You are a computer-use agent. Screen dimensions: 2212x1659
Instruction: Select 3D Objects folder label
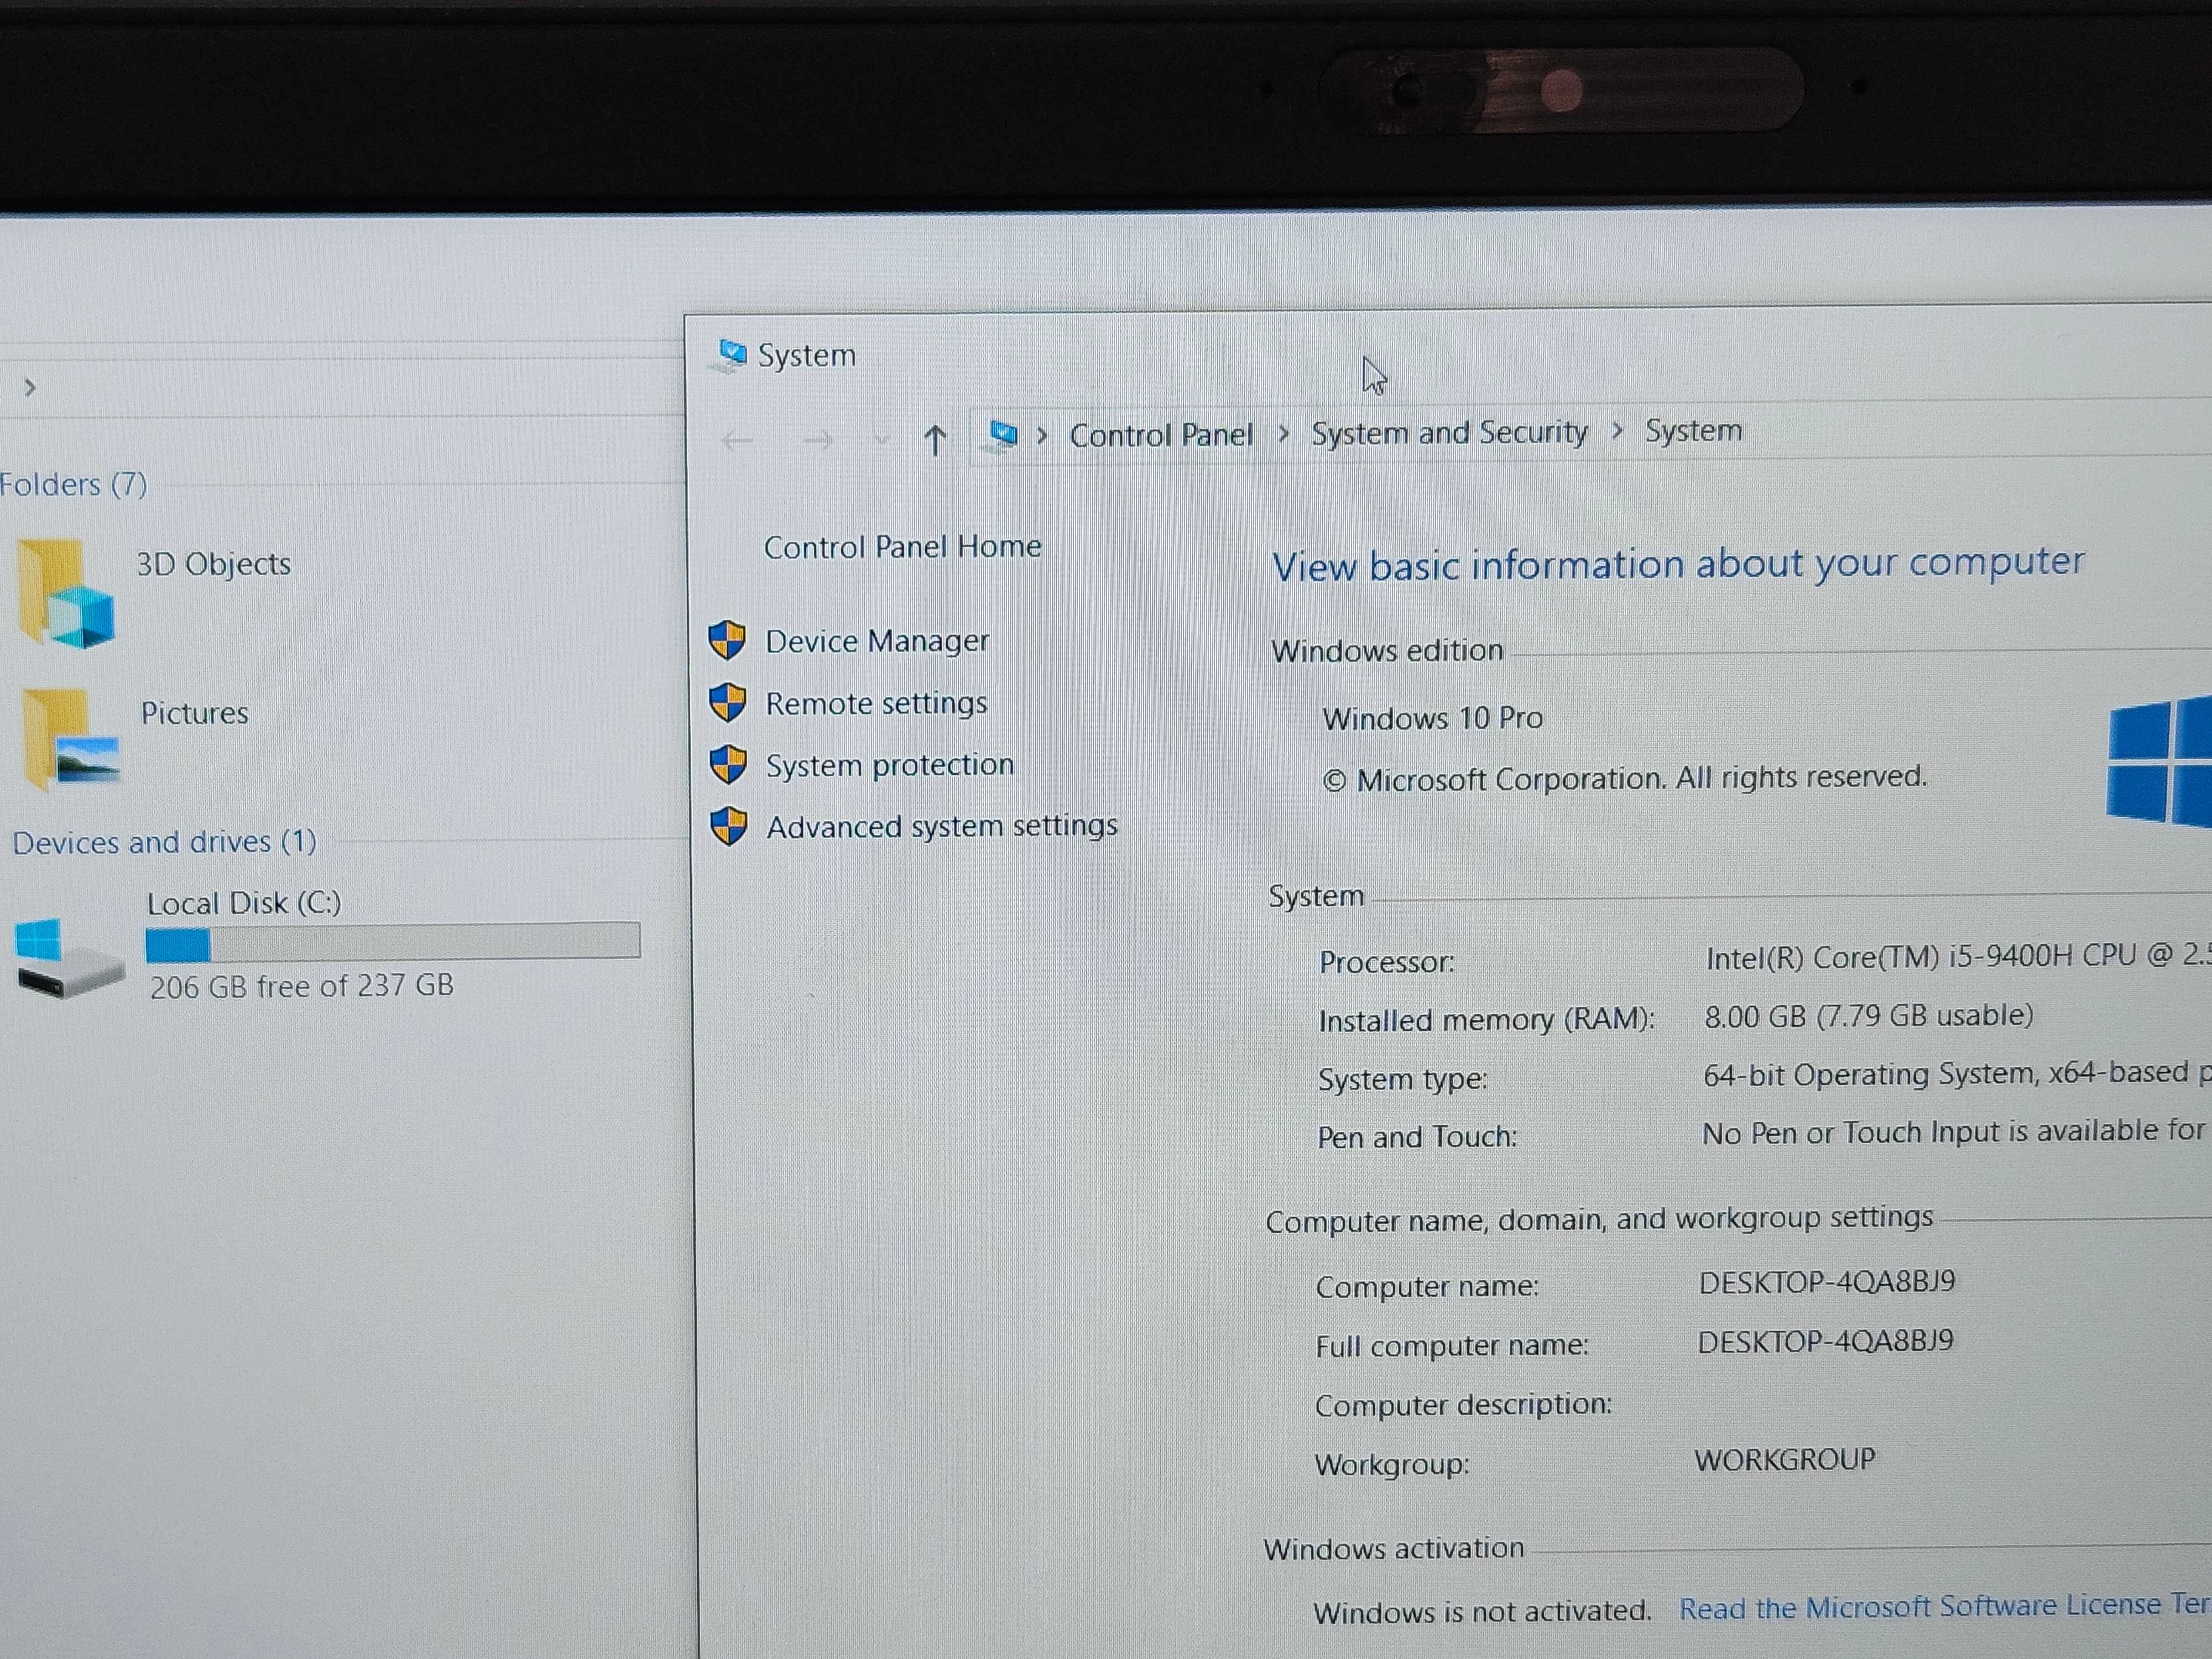pyautogui.click(x=213, y=564)
